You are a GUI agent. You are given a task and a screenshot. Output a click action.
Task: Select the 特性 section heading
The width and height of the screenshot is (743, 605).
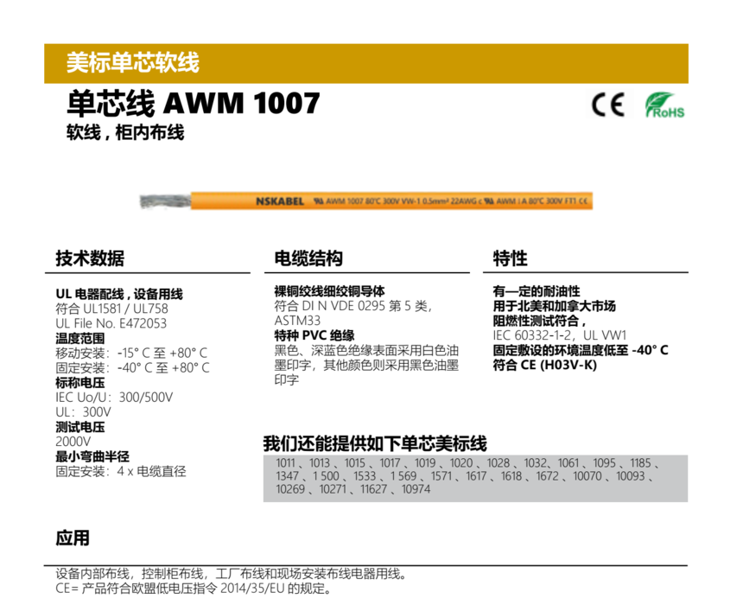[510, 258]
